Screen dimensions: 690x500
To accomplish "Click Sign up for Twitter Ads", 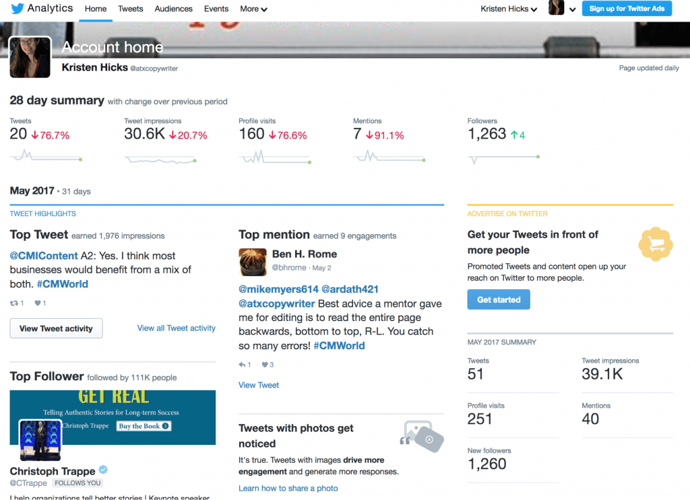I will [x=627, y=8].
